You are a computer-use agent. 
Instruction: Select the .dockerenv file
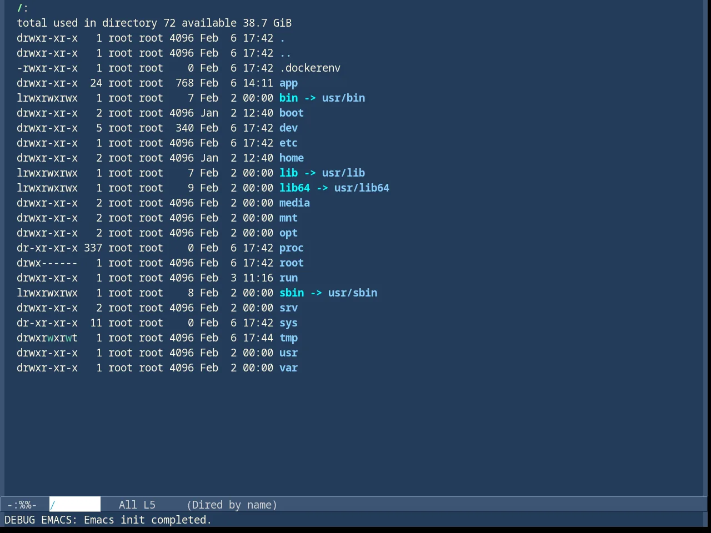click(310, 68)
